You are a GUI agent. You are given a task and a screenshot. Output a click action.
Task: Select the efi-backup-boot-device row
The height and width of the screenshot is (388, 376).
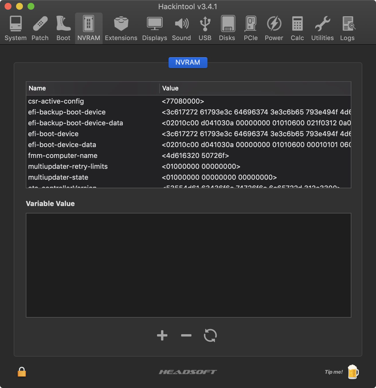tap(189, 112)
